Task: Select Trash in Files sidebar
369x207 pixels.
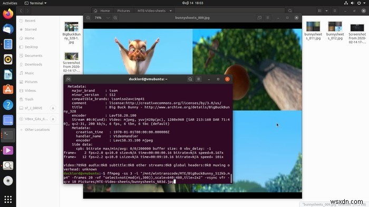Action: coord(37,99)
